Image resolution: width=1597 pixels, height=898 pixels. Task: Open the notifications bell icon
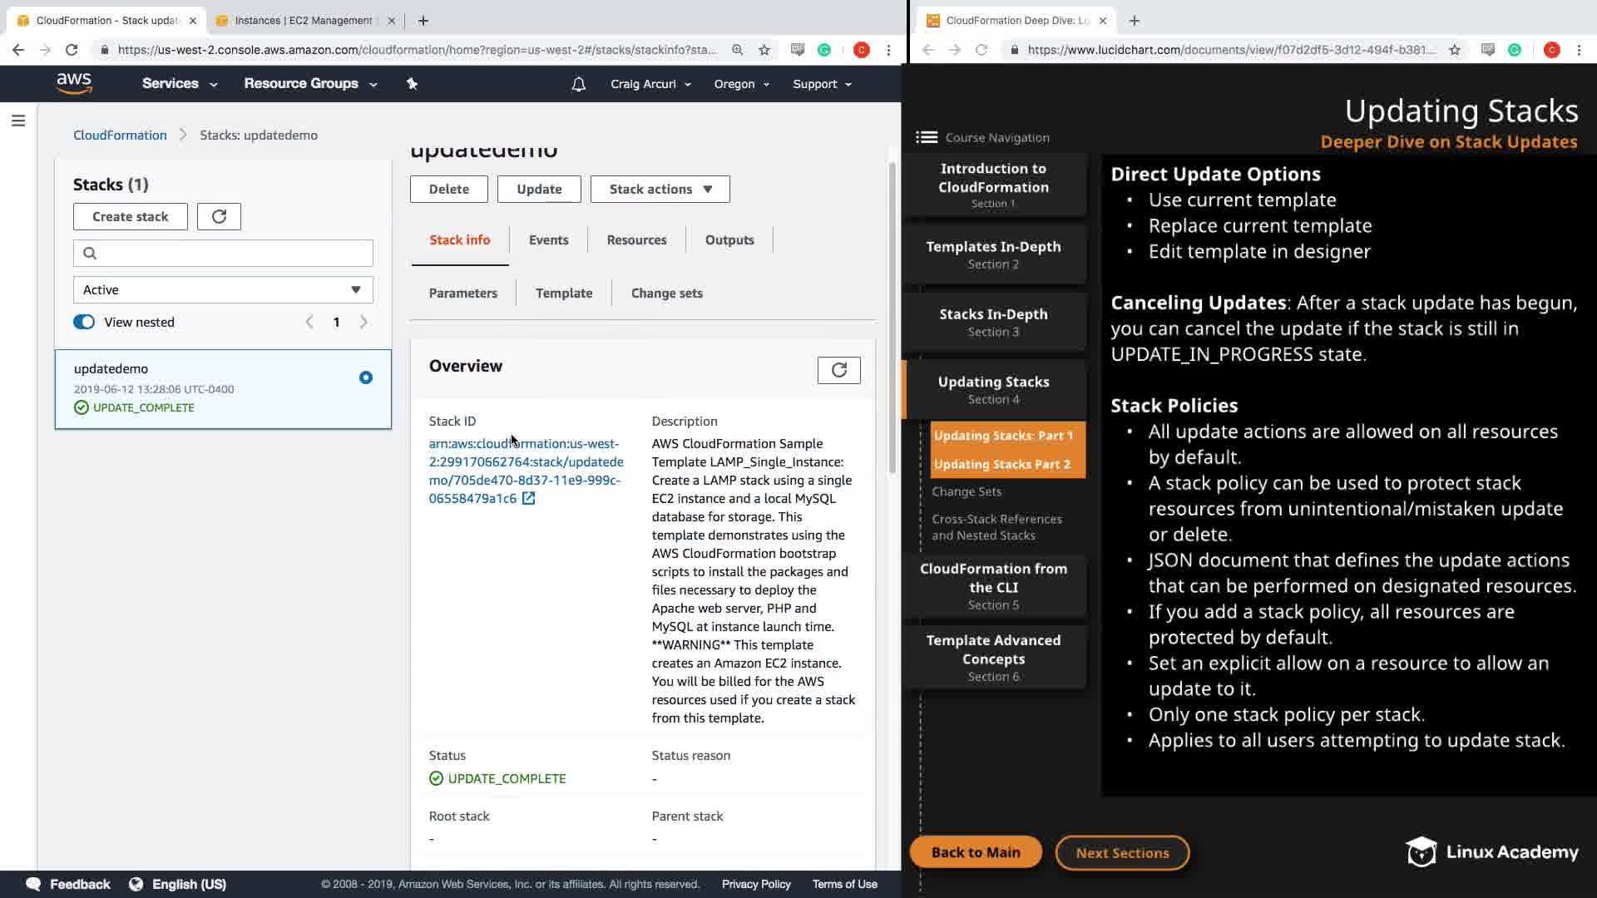(x=578, y=84)
